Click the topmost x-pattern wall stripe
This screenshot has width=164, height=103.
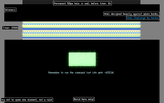pos(81,23)
